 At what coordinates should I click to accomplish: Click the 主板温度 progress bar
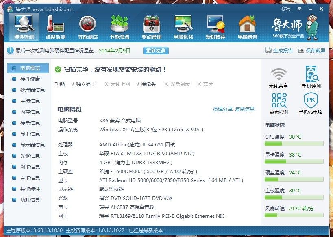[x=294, y=197]
